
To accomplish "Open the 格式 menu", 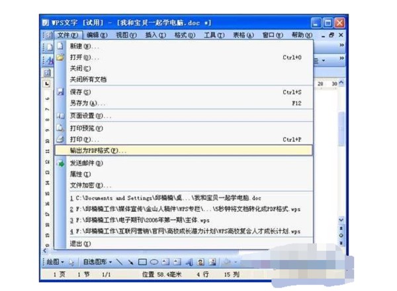I will 185,35.
